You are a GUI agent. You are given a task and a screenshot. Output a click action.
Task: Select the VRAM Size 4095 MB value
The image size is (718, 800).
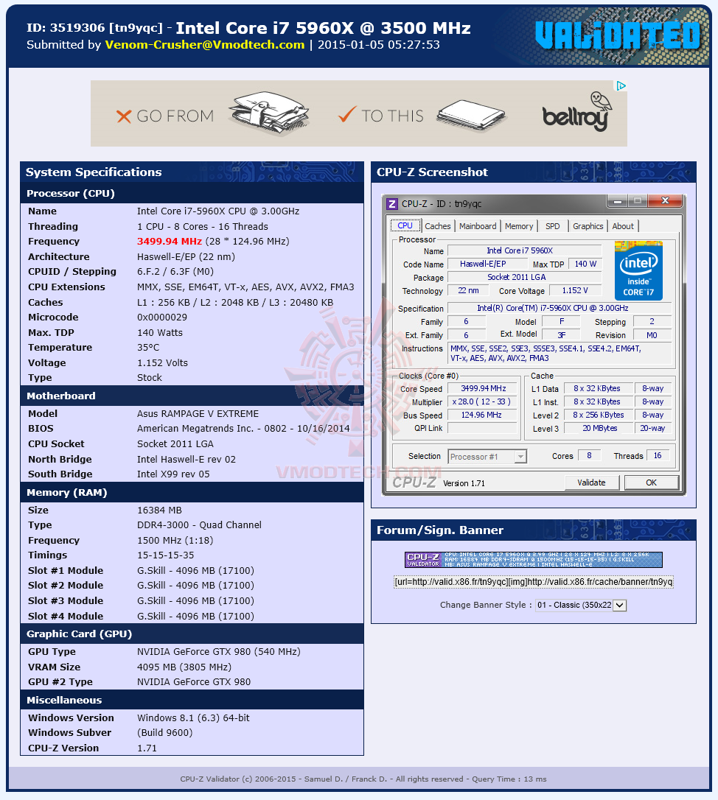pos(184,667)
